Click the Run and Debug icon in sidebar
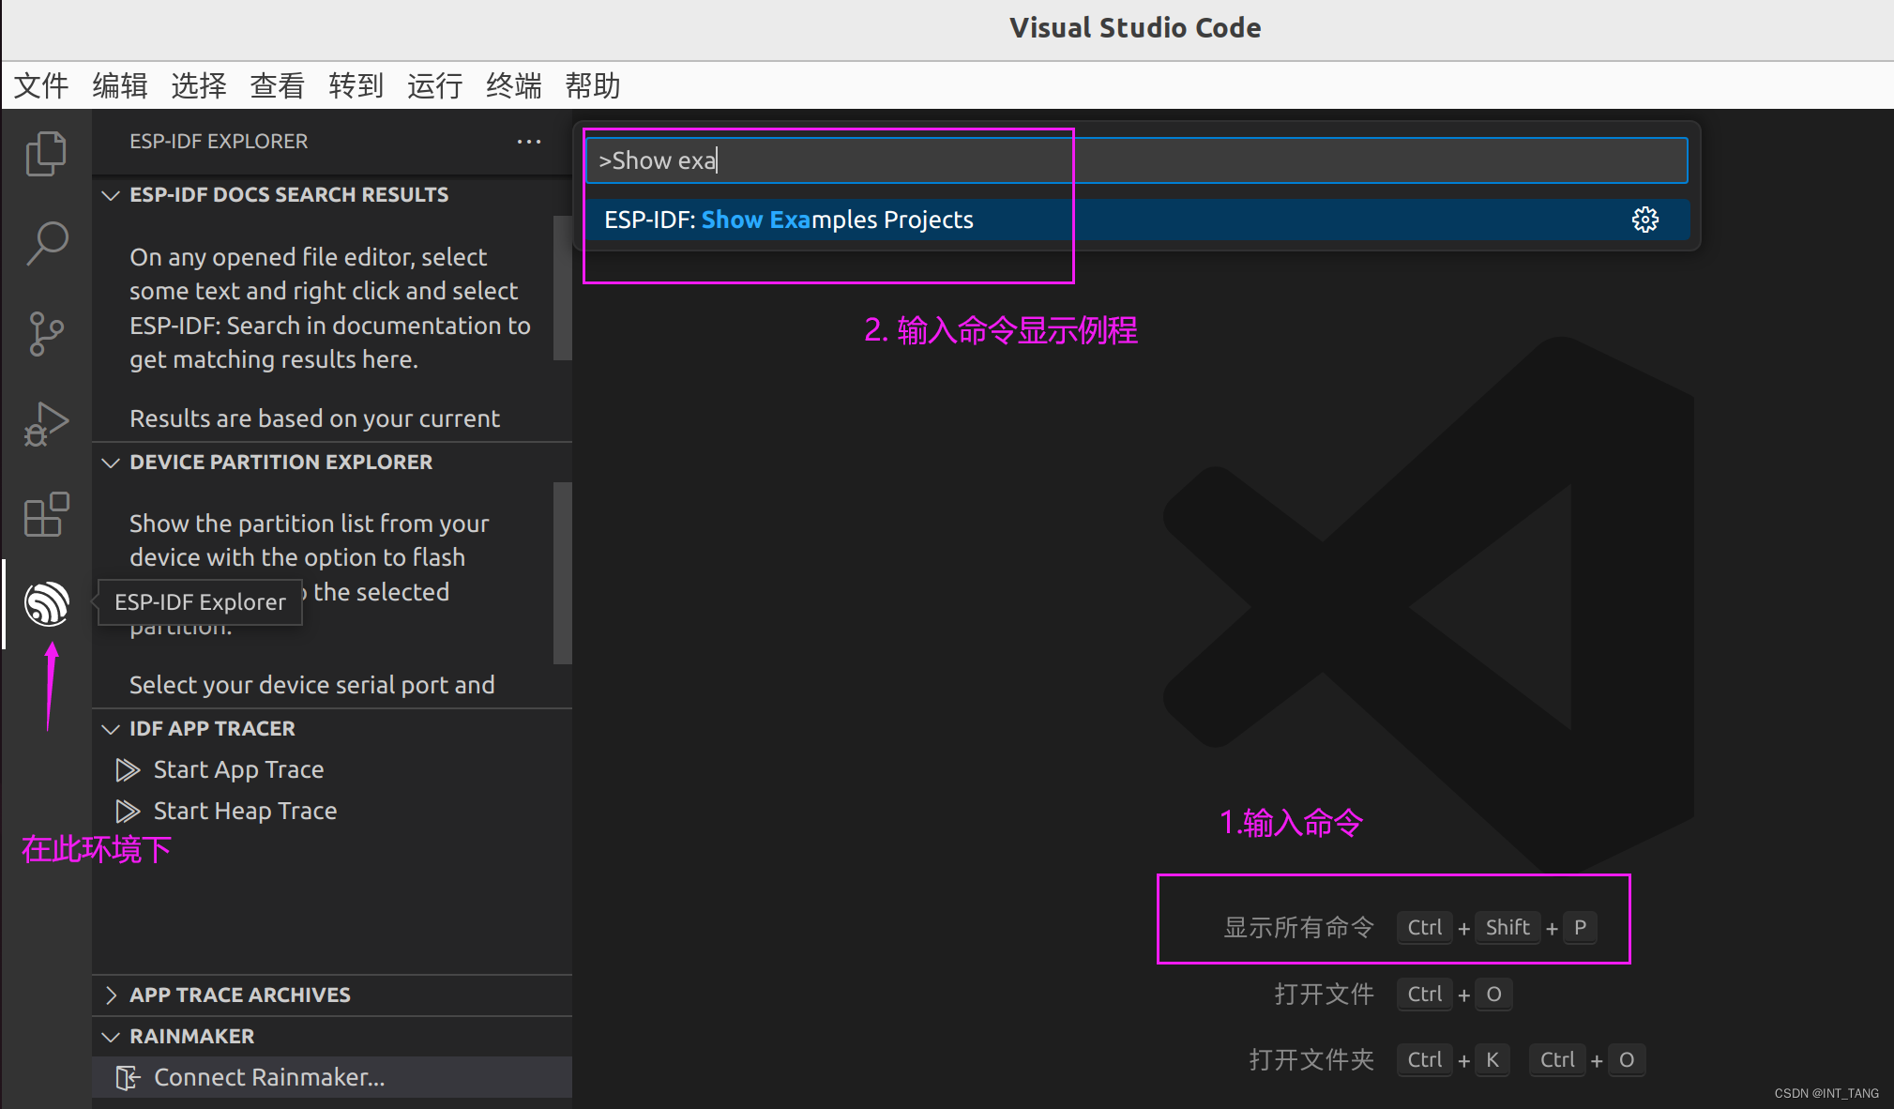Screen dimensions: 1894x1109 (46, 421)
